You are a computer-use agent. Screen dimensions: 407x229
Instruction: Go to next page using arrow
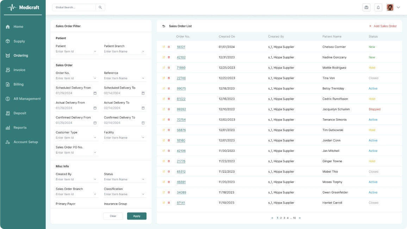[300, 218]
